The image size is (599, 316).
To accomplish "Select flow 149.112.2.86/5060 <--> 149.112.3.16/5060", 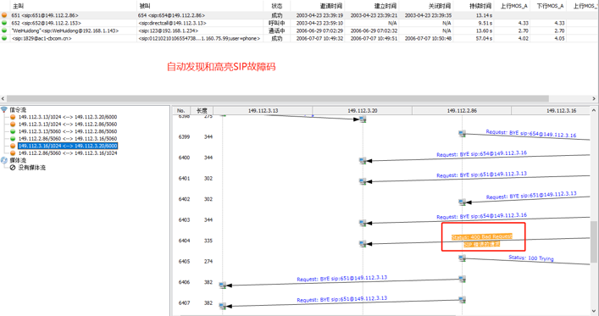I will pos(68,139).
